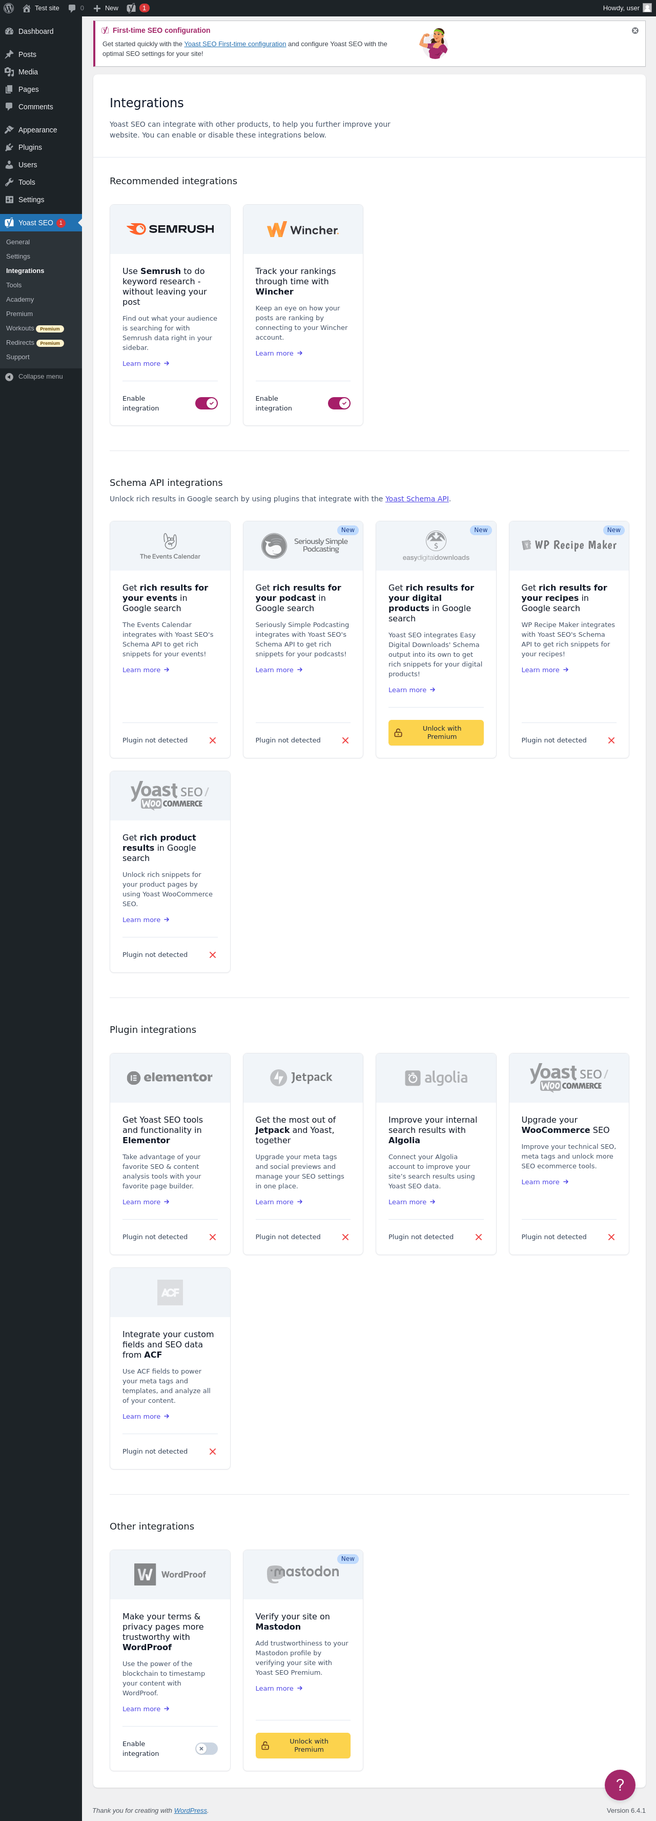This screenshot has height=1821, width=656.
Task: Disable the Wincher integration toggle
Action: [339, 403]
